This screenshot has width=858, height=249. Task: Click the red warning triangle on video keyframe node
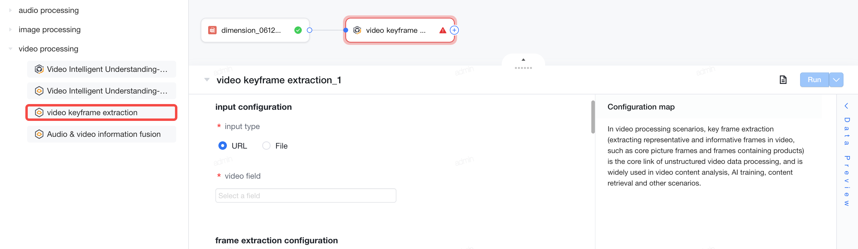443,31
